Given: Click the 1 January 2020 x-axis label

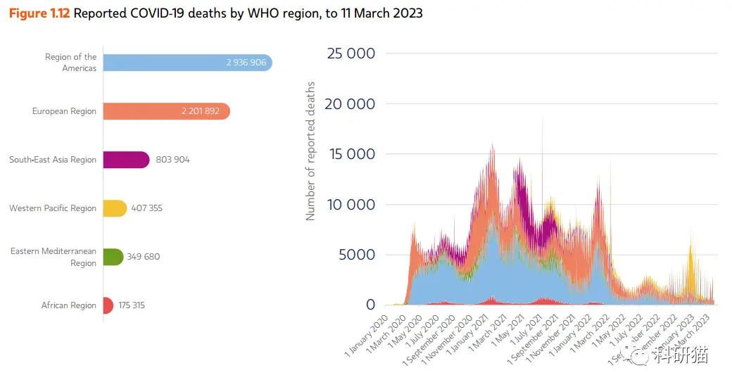Looking at the screenshot, I should [x=367, y=336].
